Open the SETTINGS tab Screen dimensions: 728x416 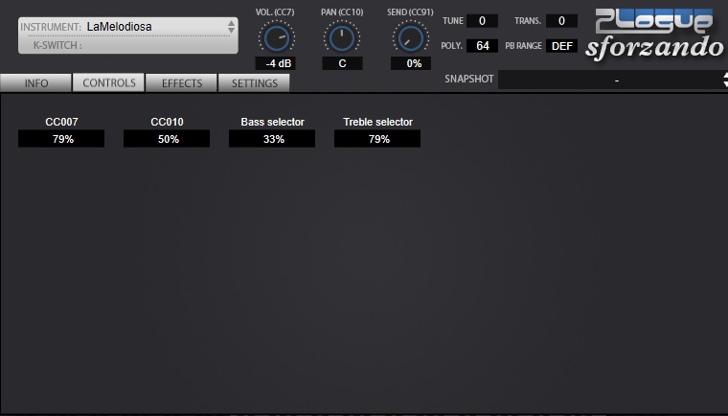click(x=255, y=83)
